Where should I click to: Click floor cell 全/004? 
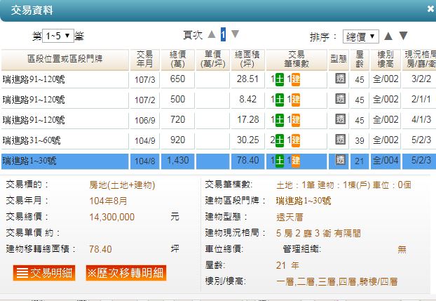click(x=386, y=161)
